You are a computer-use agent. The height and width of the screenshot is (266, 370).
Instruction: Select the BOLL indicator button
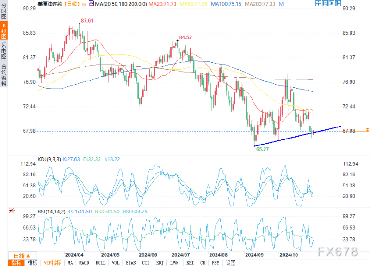click(x=100, y=263)
